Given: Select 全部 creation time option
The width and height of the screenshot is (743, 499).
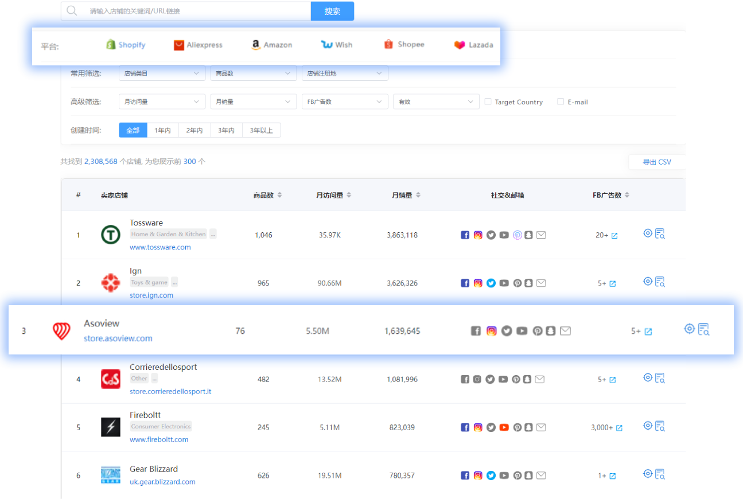Looking at the screenshot, I should click(133, 130).
